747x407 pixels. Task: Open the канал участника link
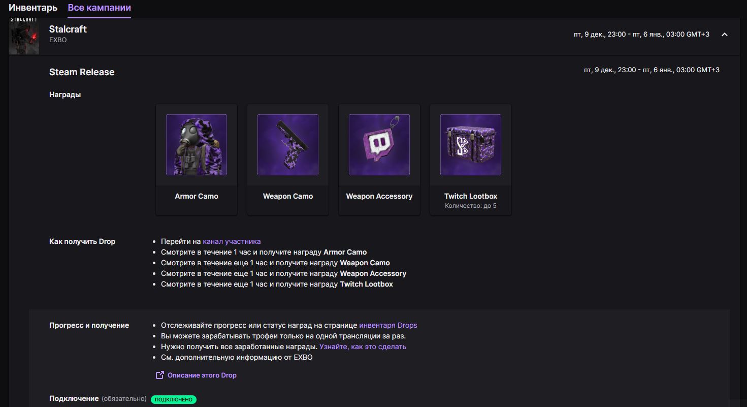(x=232, y=241)
